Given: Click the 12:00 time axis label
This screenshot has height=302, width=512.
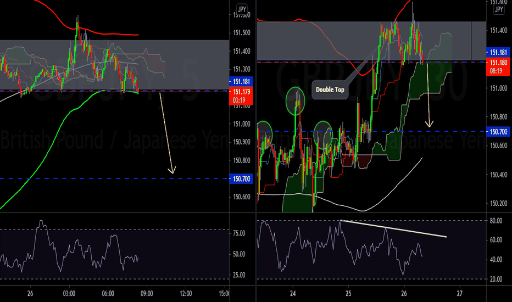Looking at the screenshot, I should 186,294.
